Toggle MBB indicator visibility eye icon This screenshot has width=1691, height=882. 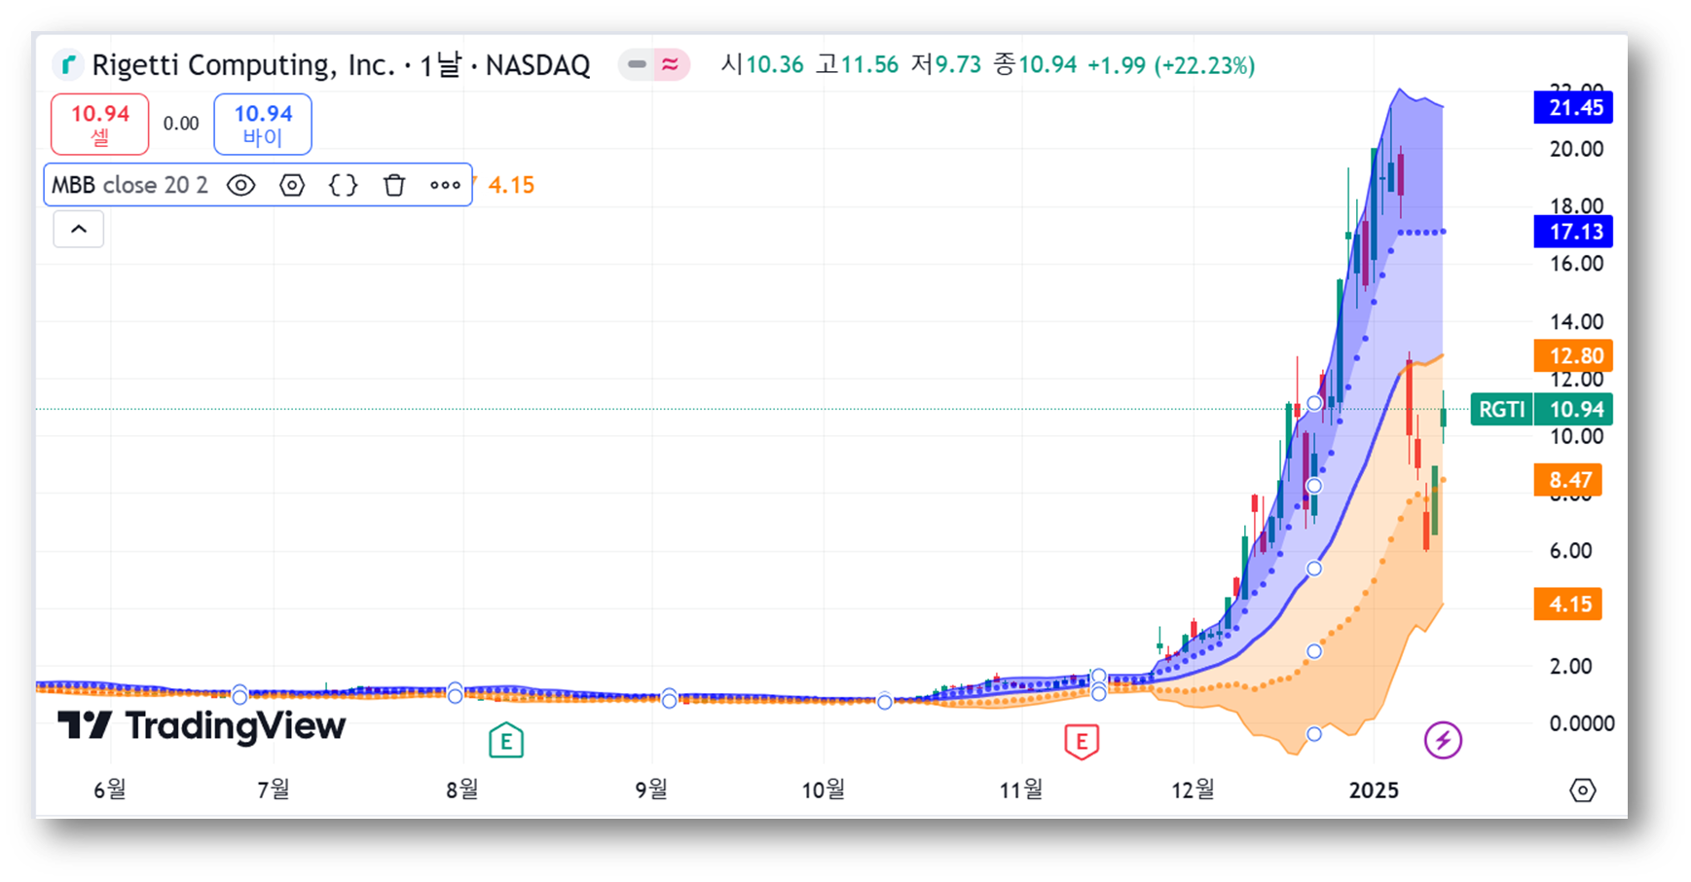241,185
